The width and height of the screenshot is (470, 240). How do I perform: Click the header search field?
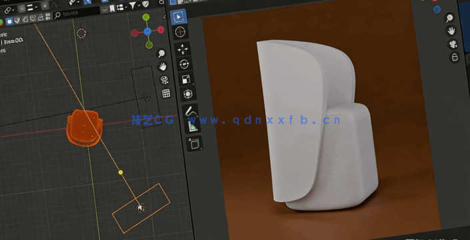point(77,13)
